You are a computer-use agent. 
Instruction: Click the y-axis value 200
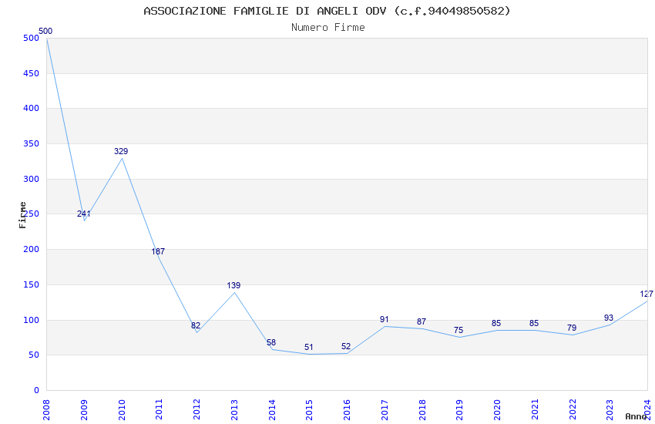[32, 249]
